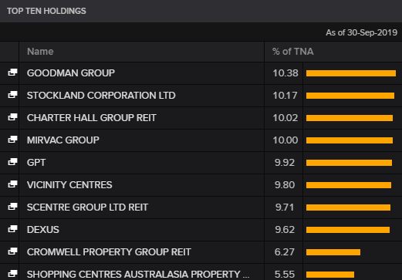Screen dimensions: 402x280
Task: Open the popup icon beside Goodman Group
Action: (x=12, y=73)
